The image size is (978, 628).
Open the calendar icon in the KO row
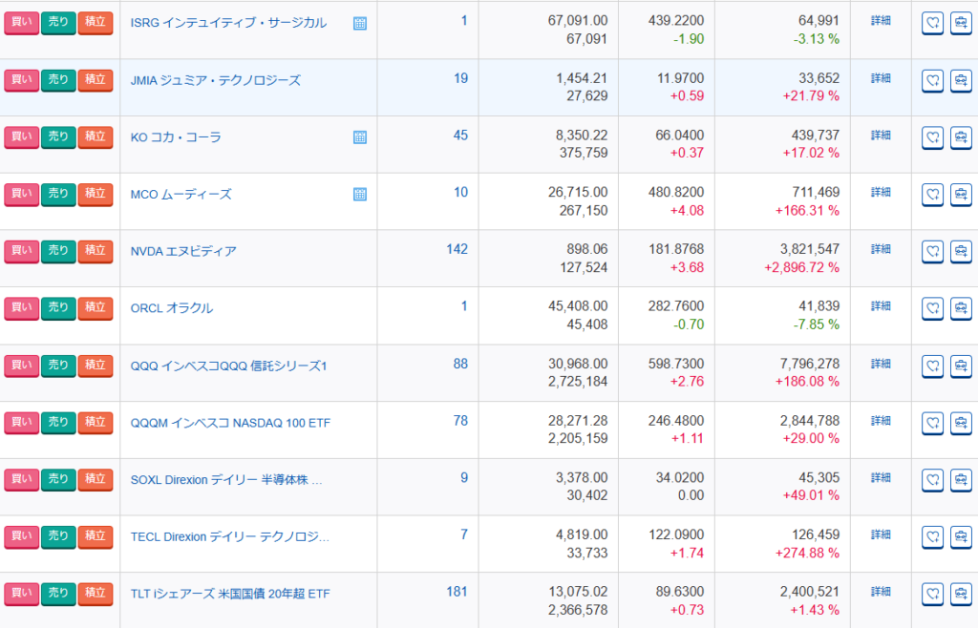click(x=360, y=137)
